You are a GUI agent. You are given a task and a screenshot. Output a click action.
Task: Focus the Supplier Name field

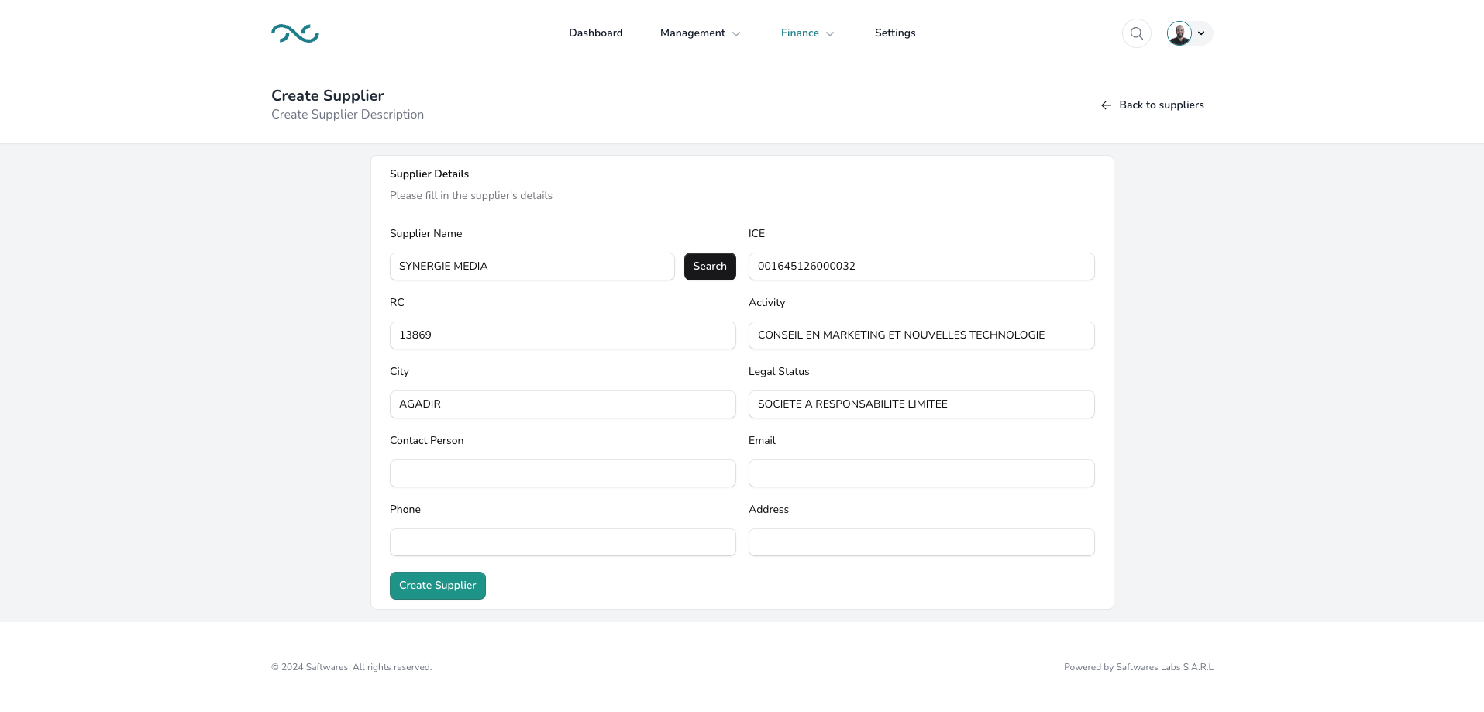tap(532, 267)
